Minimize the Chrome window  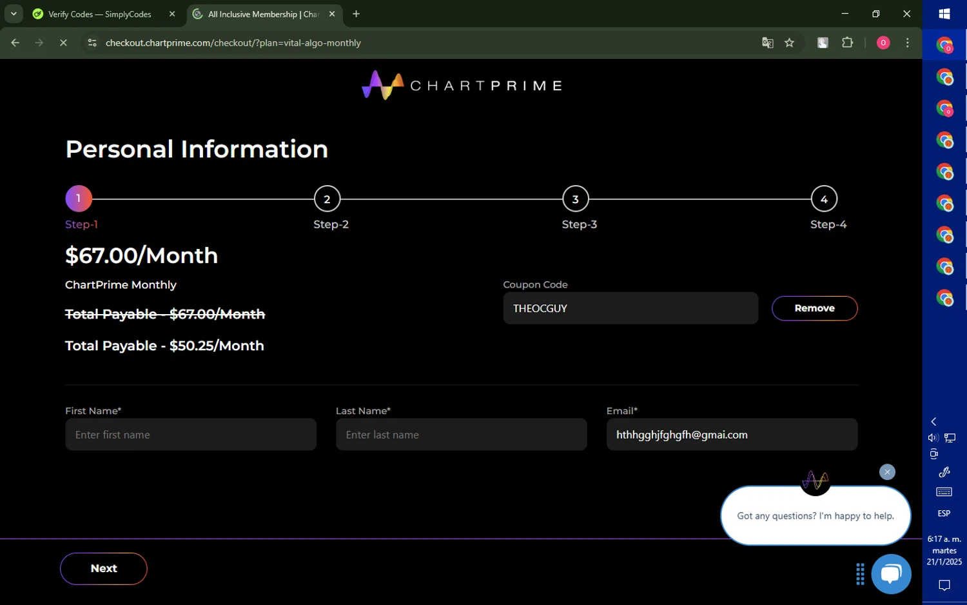845,14
